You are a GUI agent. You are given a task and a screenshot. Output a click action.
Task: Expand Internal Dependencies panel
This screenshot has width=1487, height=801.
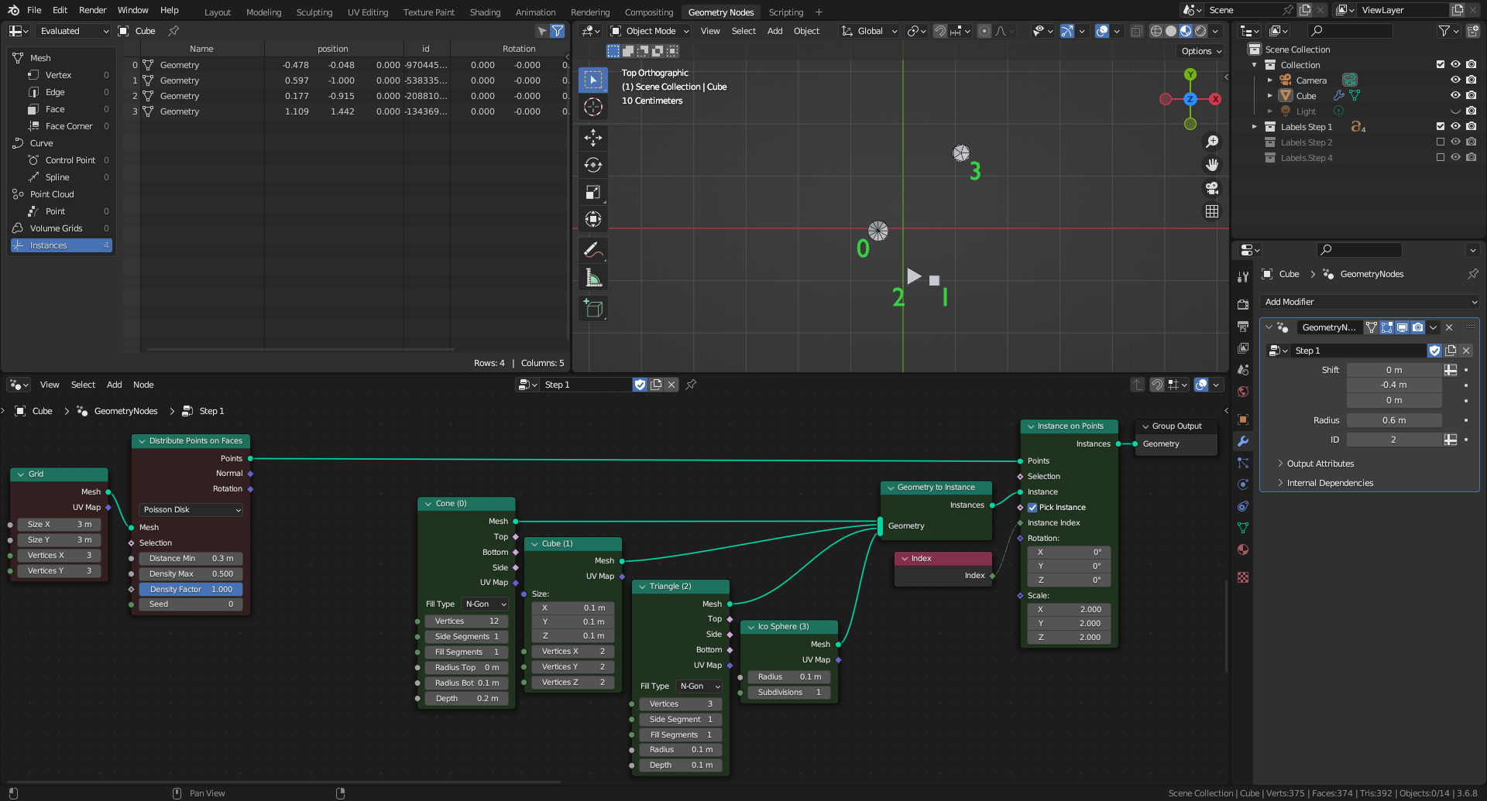1329,483
